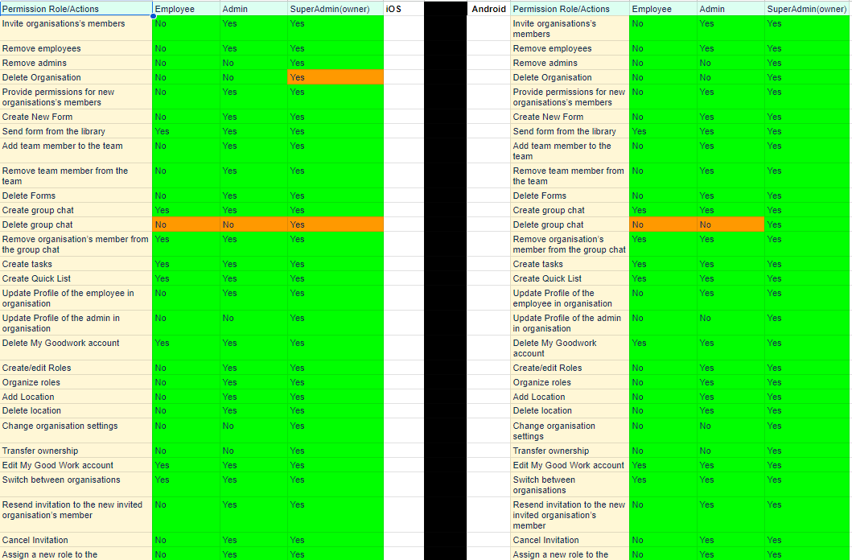Click iOS 'Create/edit Roles' row label
852x560 pixels.
(76, 368)
